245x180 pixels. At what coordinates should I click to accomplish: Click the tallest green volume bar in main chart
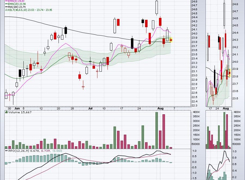pyautogui.click(x=157, y=130)
